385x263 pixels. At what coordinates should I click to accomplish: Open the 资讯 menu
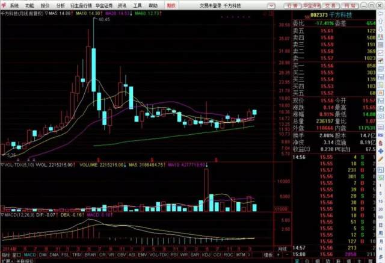coord(122,5)
